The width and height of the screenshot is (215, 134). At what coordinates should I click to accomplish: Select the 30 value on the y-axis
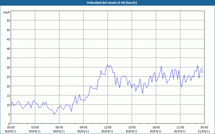8,68
